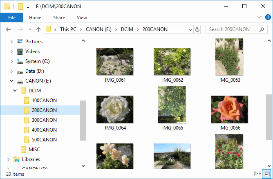Refresh the 200CANON folder view
This screenshot has width=273, height=179.
click(197, 29)
